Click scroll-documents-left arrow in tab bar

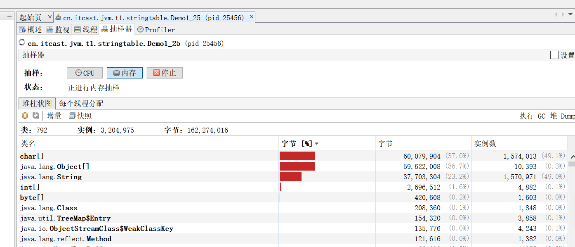556,14
